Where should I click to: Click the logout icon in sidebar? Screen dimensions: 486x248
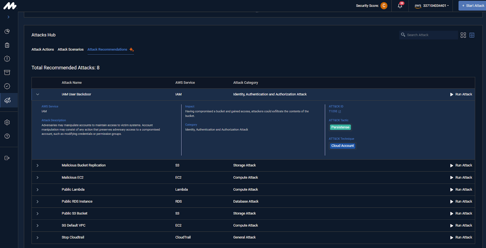[7, 158]
